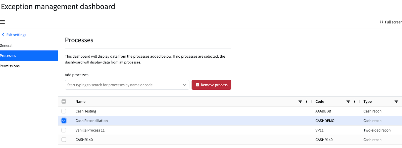This screenshot has height=148, width=402.
Task: Click the back chevron beside Exit settings
Action: pyautogui.click(x=3, y=35)
